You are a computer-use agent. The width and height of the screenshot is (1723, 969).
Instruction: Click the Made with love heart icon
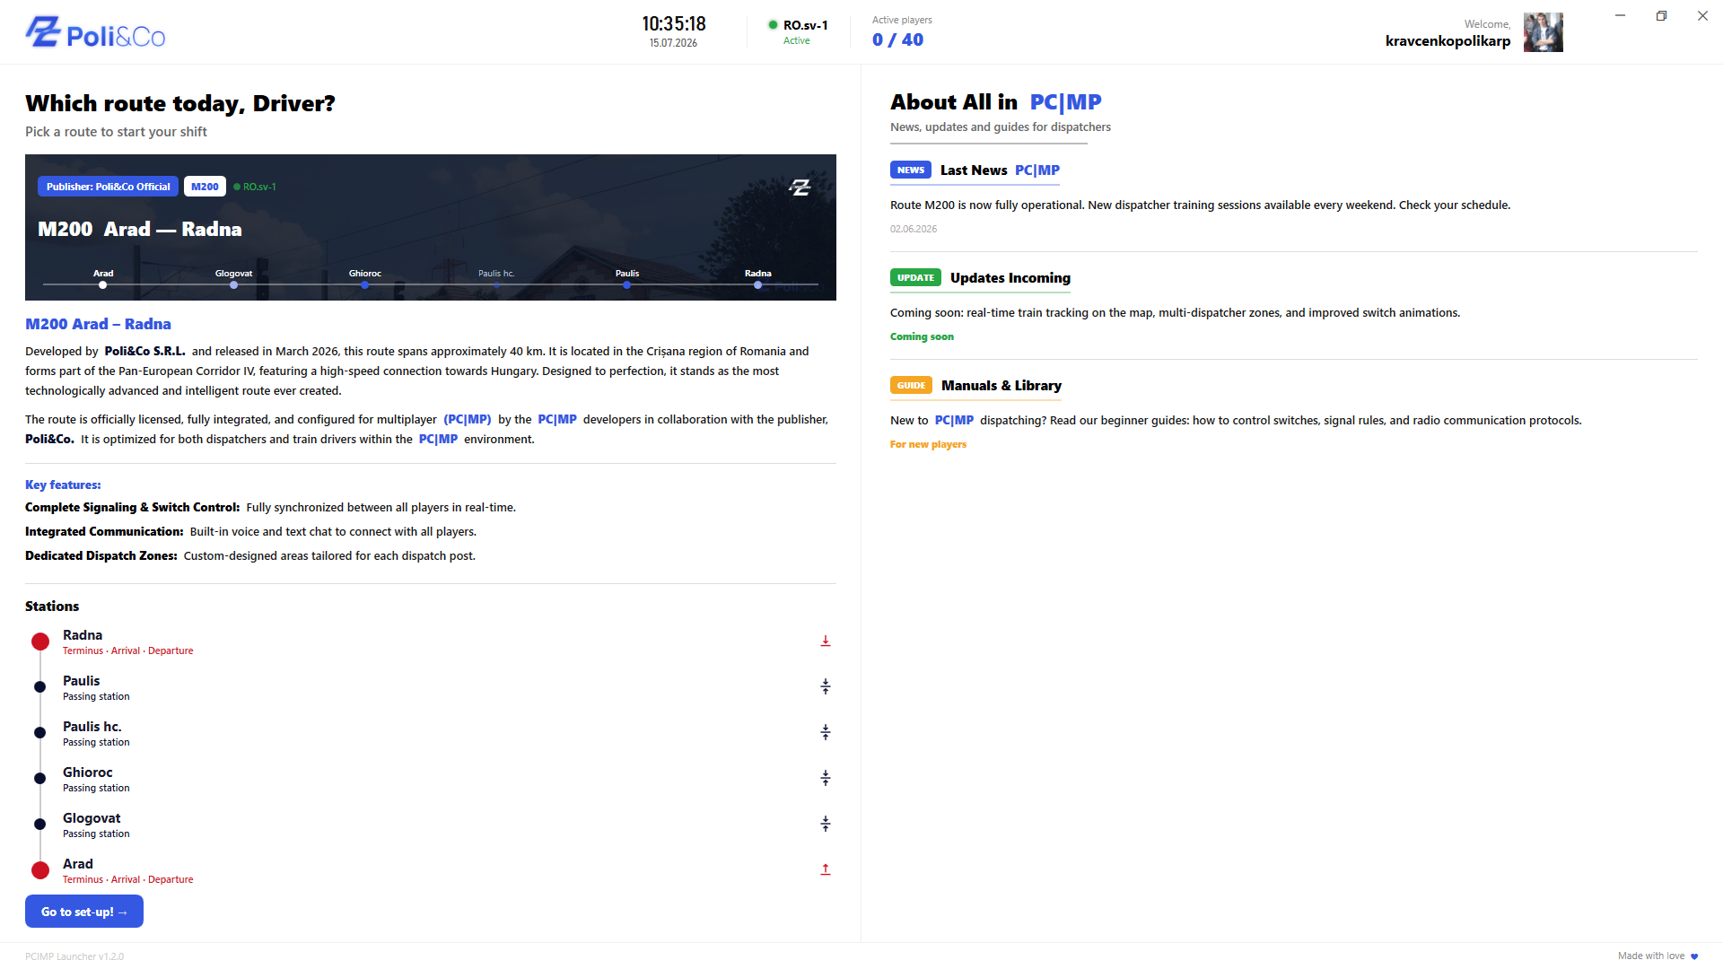click(x=1694, y=956)
